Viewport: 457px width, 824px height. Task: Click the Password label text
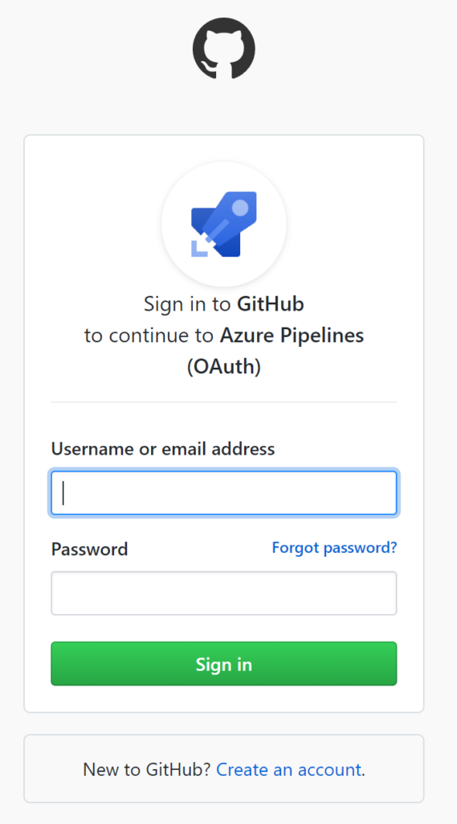click(89, 549)
